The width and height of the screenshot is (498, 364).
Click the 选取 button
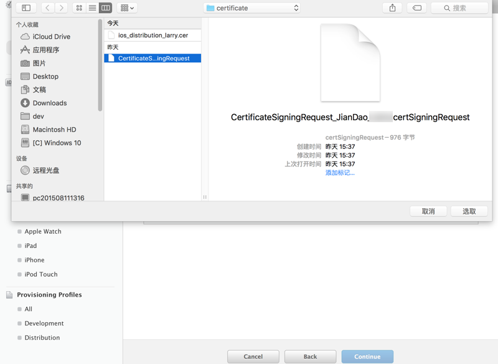pyautogui.click(x=469, y=211)
